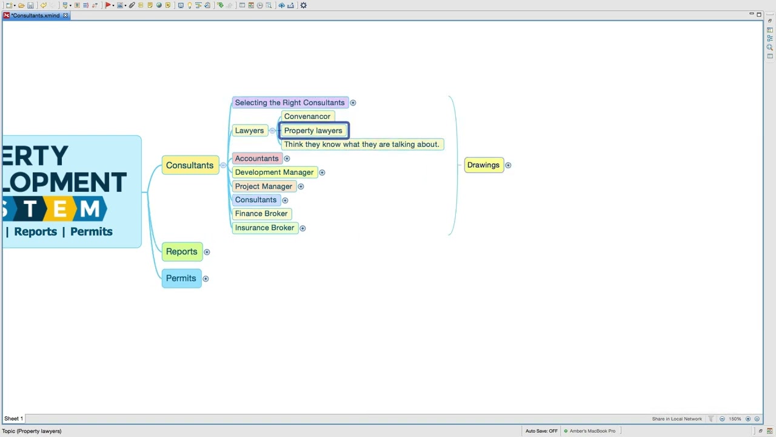Click the lightbulb Brainstorming icon
This screenshot has height=437, width=776.
(x=190, y=5)
